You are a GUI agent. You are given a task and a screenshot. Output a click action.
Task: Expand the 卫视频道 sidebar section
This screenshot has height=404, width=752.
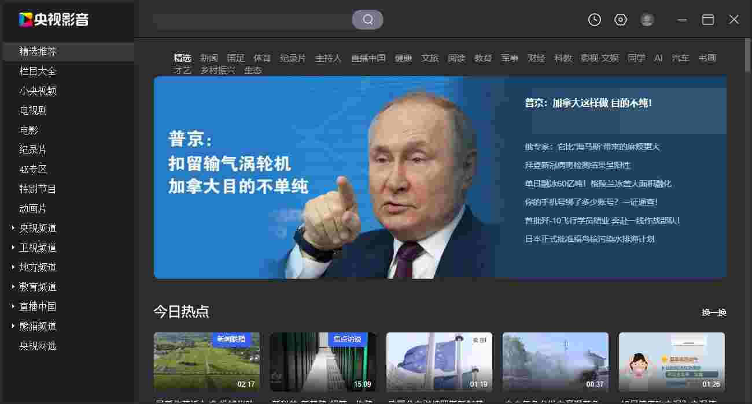pyautogui.click(x=37, y=248)
